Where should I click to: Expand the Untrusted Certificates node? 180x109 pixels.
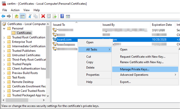(4, 55)
